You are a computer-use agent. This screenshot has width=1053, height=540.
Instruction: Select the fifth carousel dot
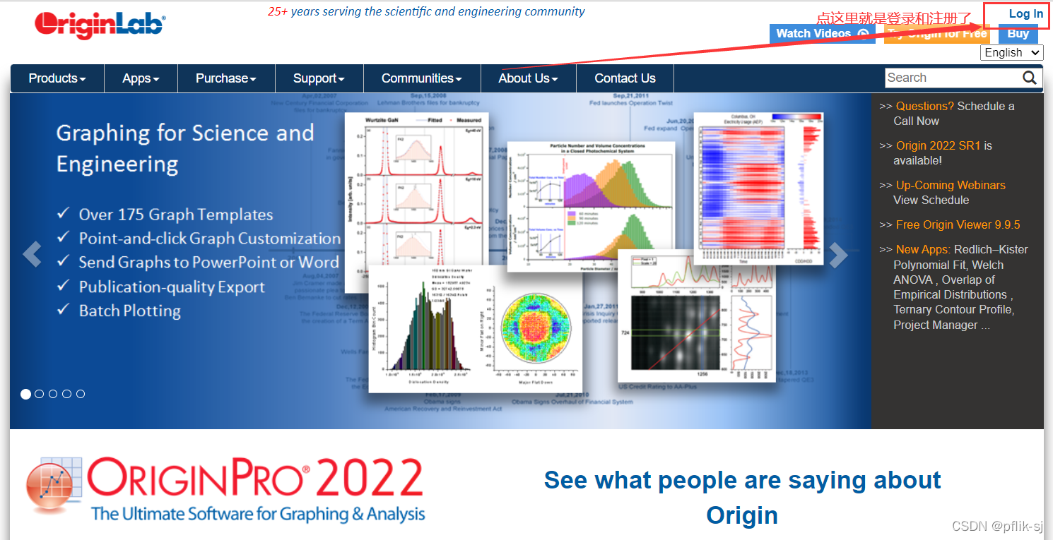click(81, 394)
